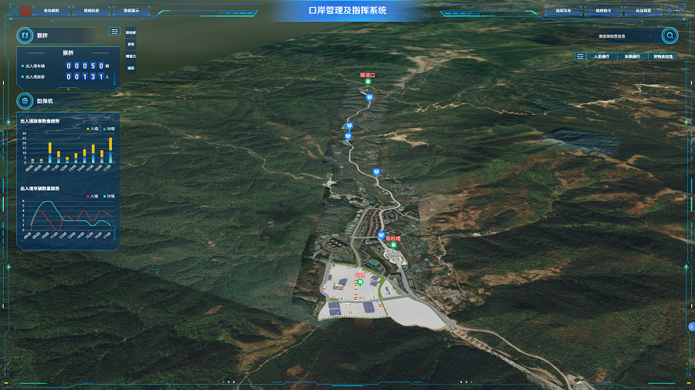The width and height of the screenshot is (695, 390).
Task: Click the 联检楼 map marker label
Action: coord(393,238)
